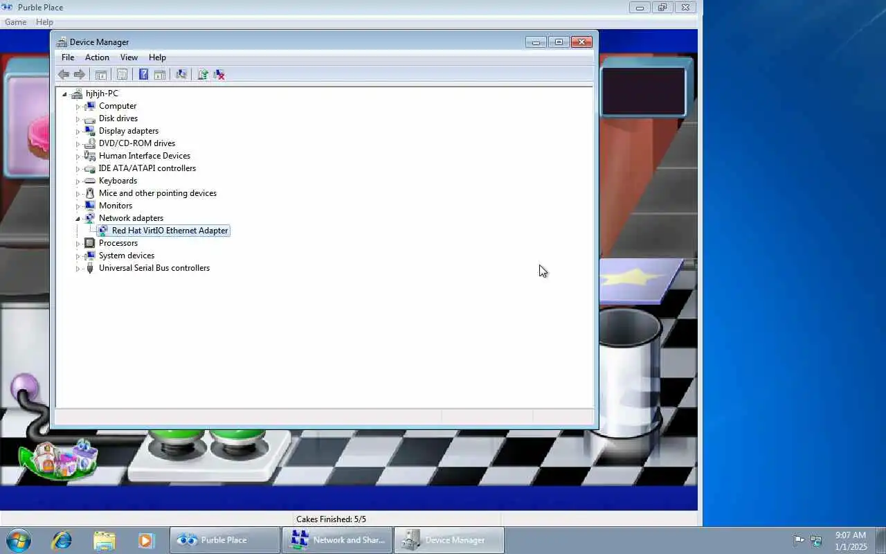Expand the Disk drives node
The width and height of the screenshot is (886, 554).
tap(78, 119)
